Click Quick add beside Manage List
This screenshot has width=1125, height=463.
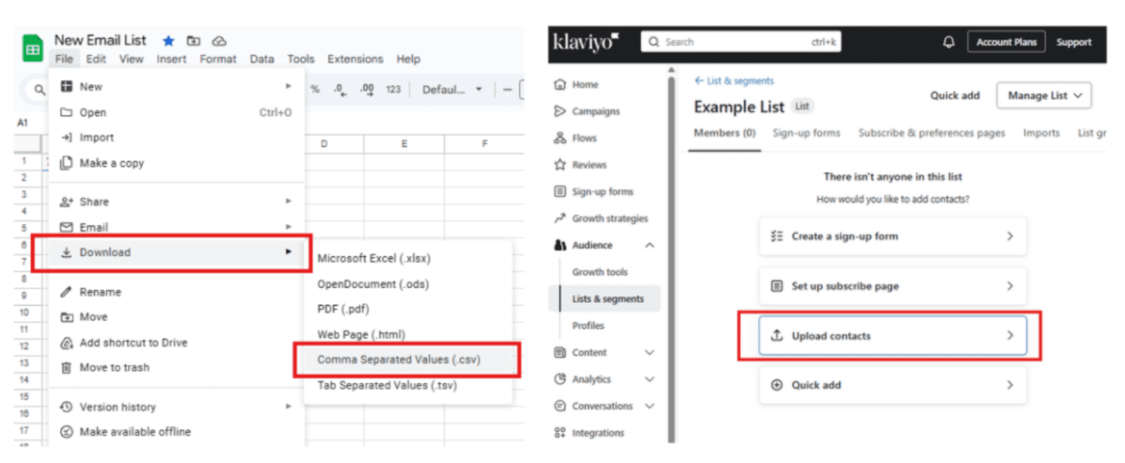coord(955,96)
